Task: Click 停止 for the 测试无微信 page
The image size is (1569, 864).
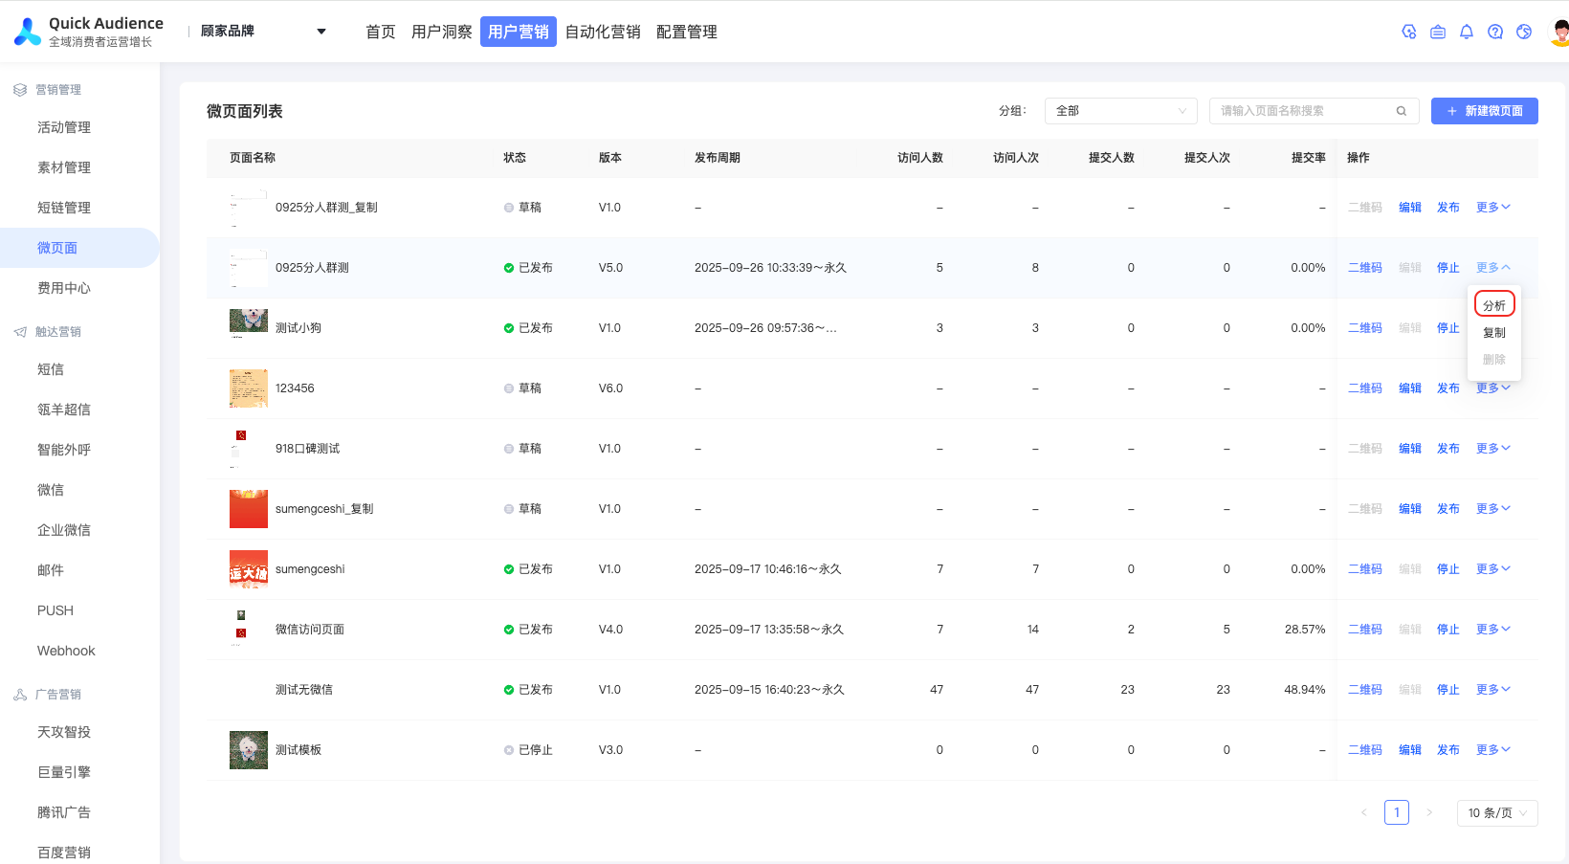Action: coord(1447,690)
